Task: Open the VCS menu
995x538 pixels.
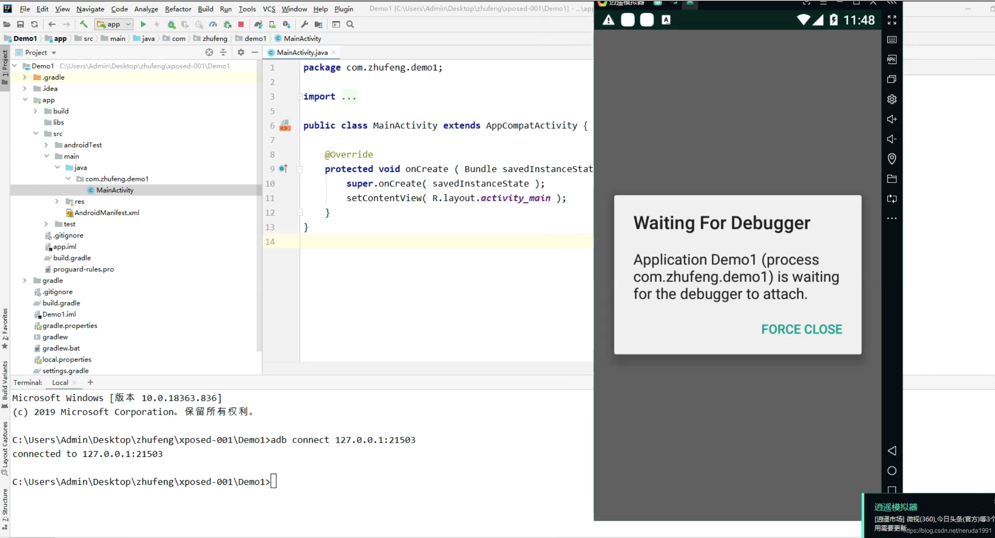Action: tap(269, 9)
